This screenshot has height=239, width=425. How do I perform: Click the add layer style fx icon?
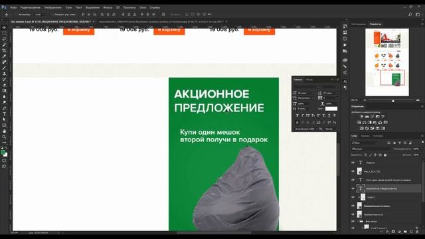point(387,232)
